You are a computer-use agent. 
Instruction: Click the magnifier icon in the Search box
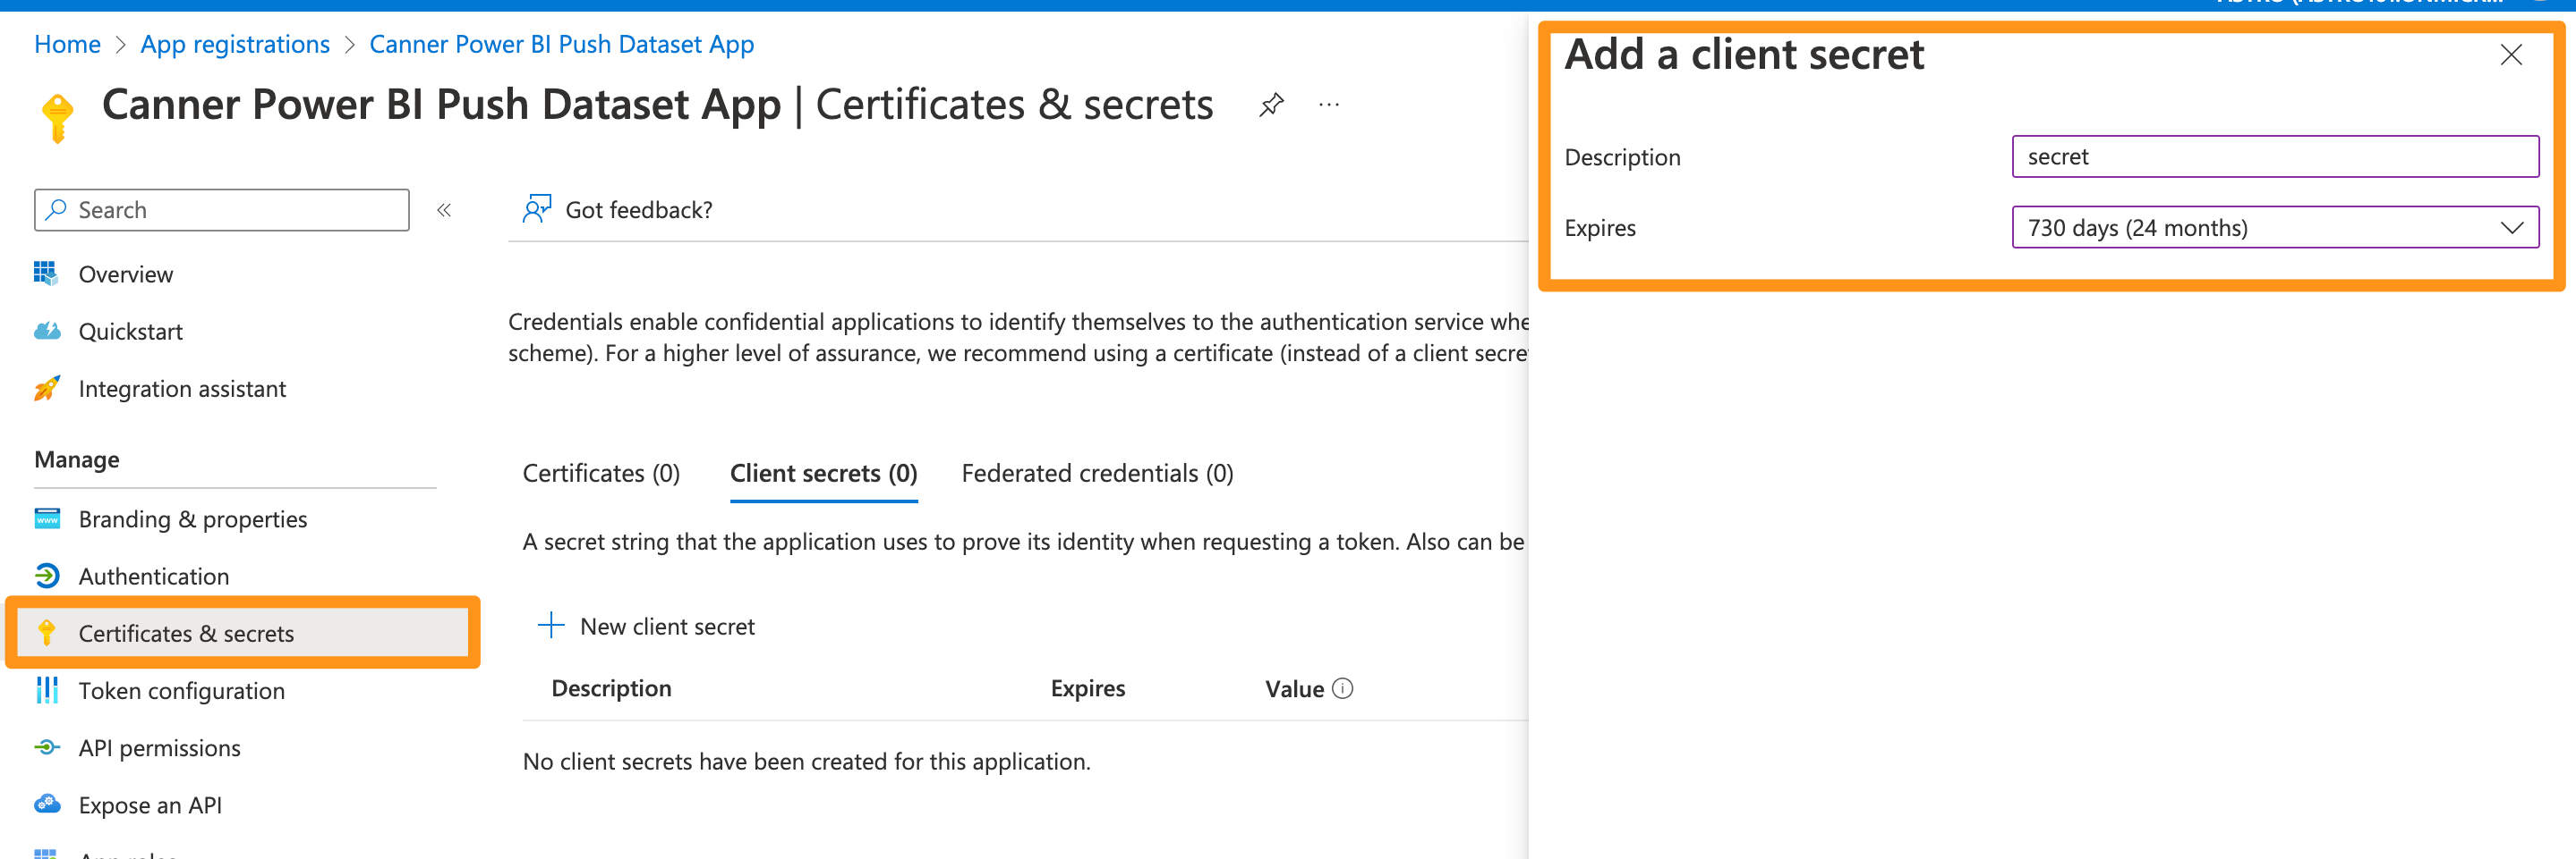[56, 210]
